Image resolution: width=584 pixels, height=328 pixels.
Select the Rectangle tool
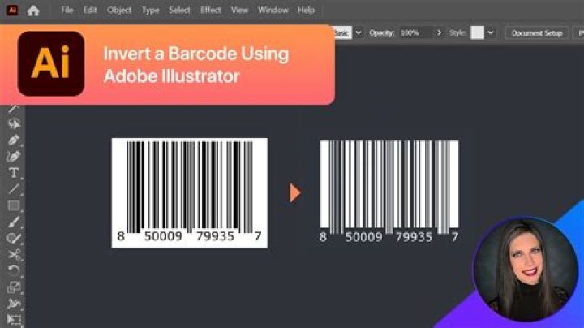14,205
